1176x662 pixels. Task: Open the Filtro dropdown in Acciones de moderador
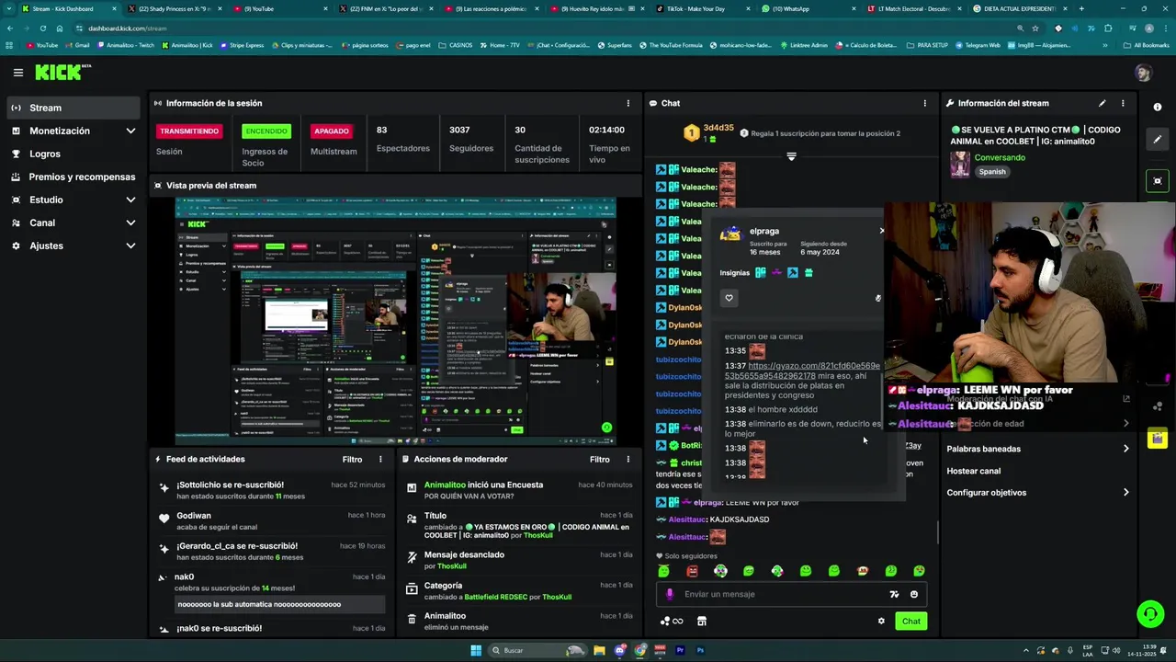coord(600,459)
